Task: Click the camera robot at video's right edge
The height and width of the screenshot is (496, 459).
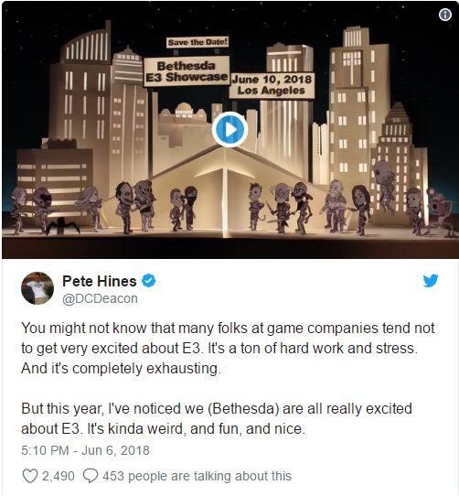Action: click(x=443, y=213)
